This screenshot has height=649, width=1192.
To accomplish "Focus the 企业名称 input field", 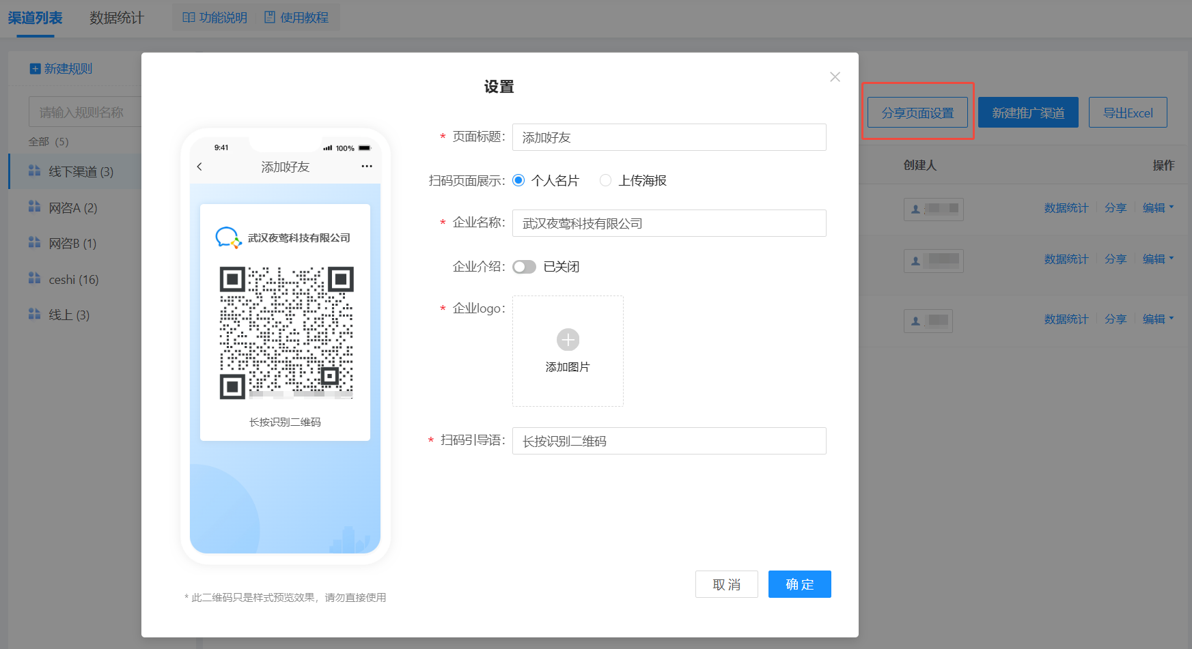I will click(x=669, y=223).
